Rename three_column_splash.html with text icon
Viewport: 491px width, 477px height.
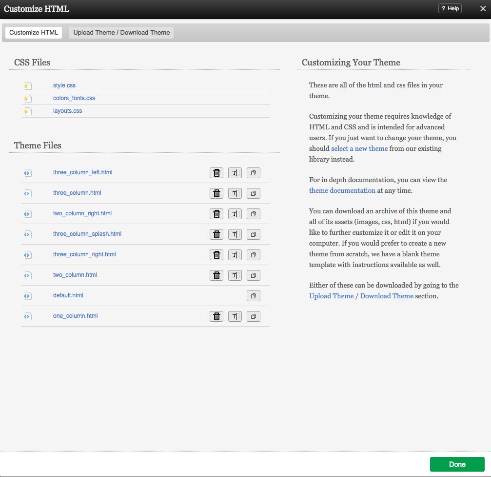(x=235, y=234)
